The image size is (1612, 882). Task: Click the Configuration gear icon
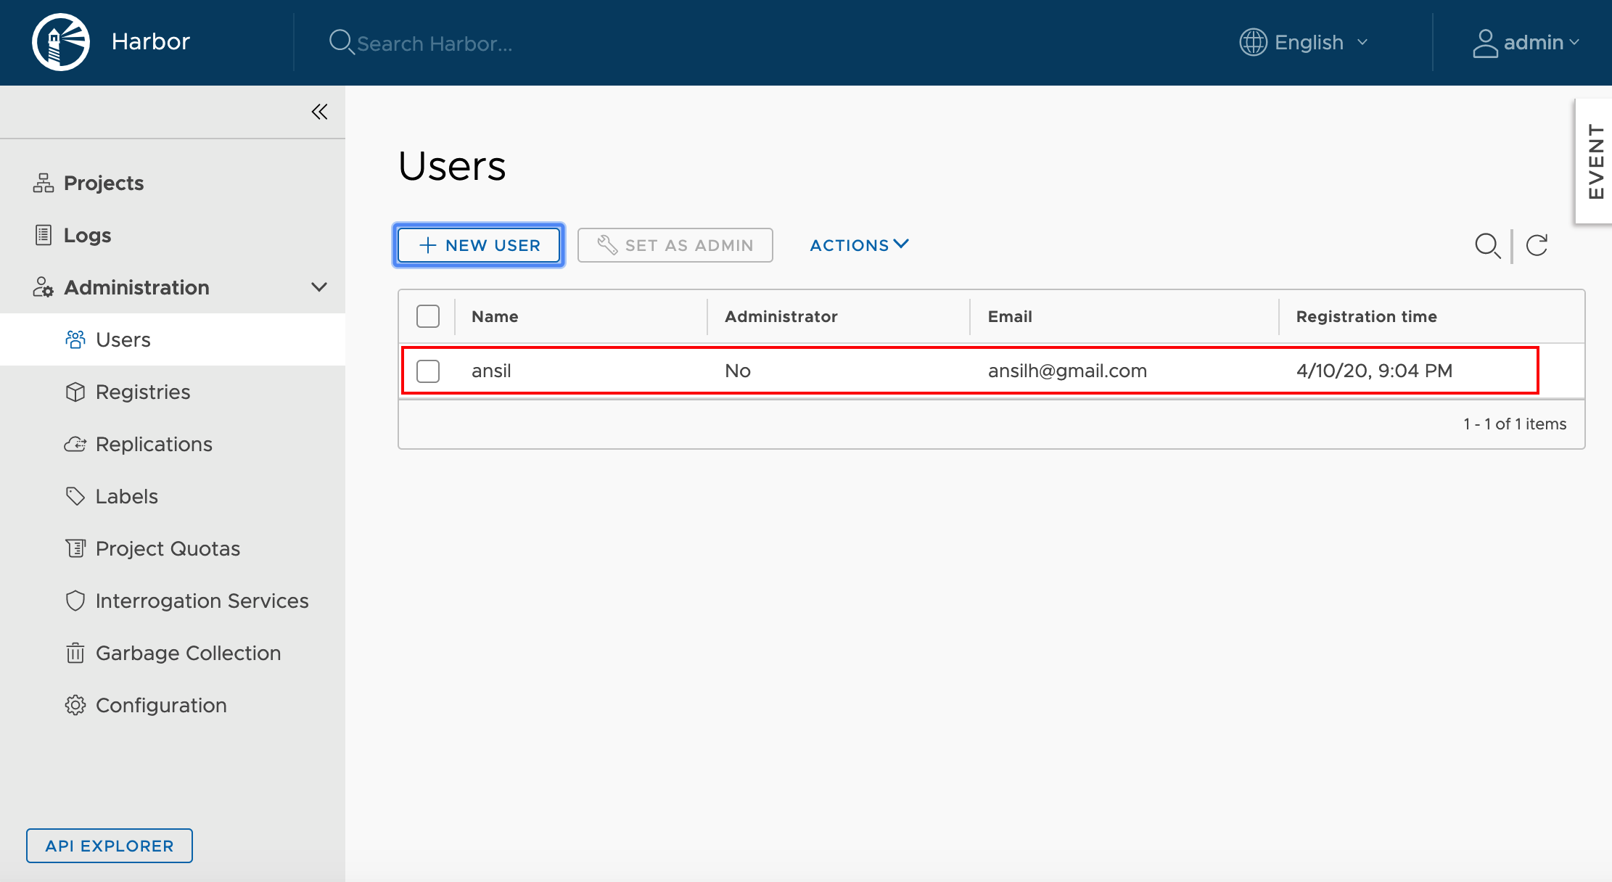[x=75, y=705]
